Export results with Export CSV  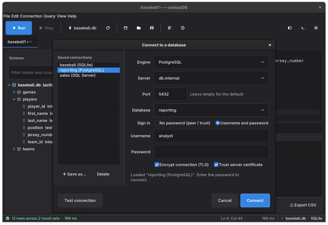click(x=303, y=205)
